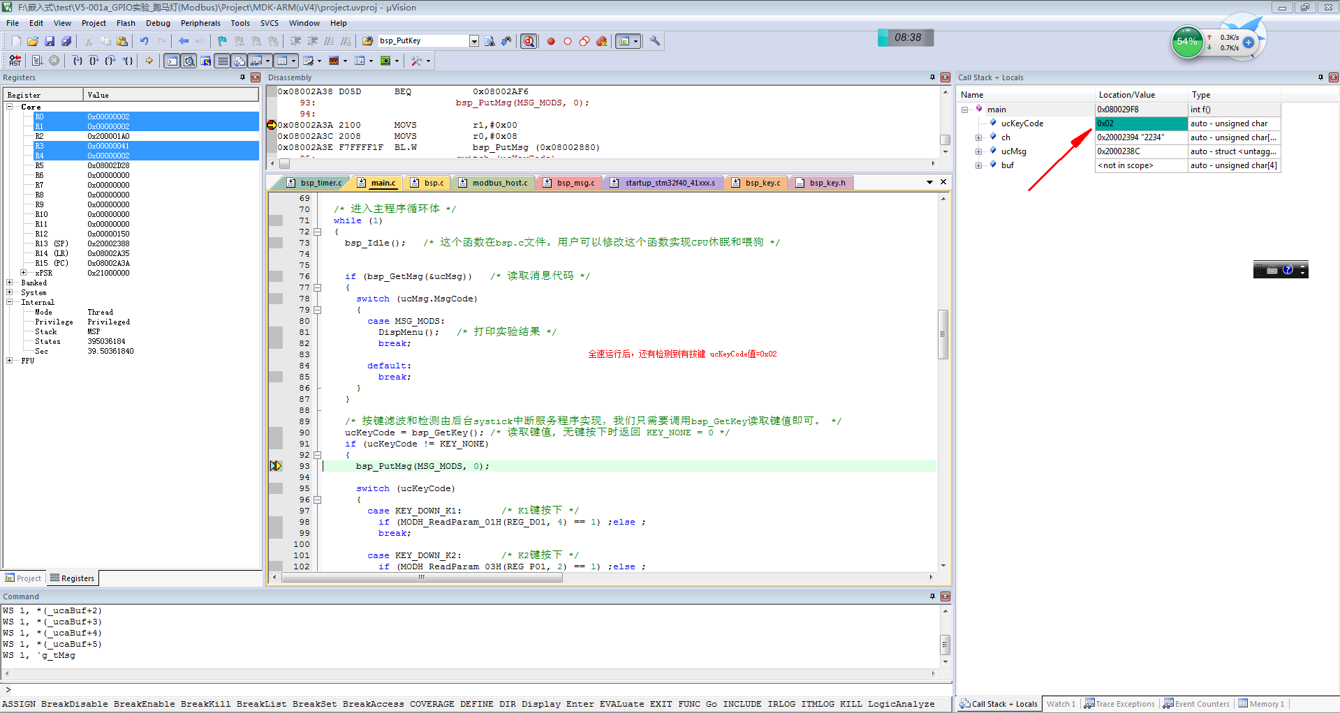Expand the ucMsg variable in Locals
Image resolution: width=1340 pixels, height=713 pixels.
coord(978,151)
